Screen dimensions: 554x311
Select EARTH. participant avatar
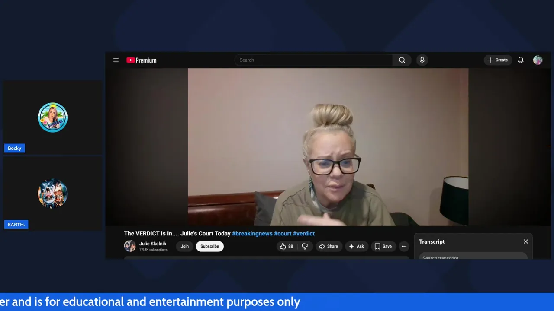(x=52, y=194)
